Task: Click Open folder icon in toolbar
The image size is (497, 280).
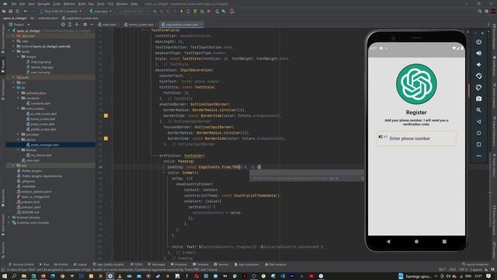Action: click(4, 11)
